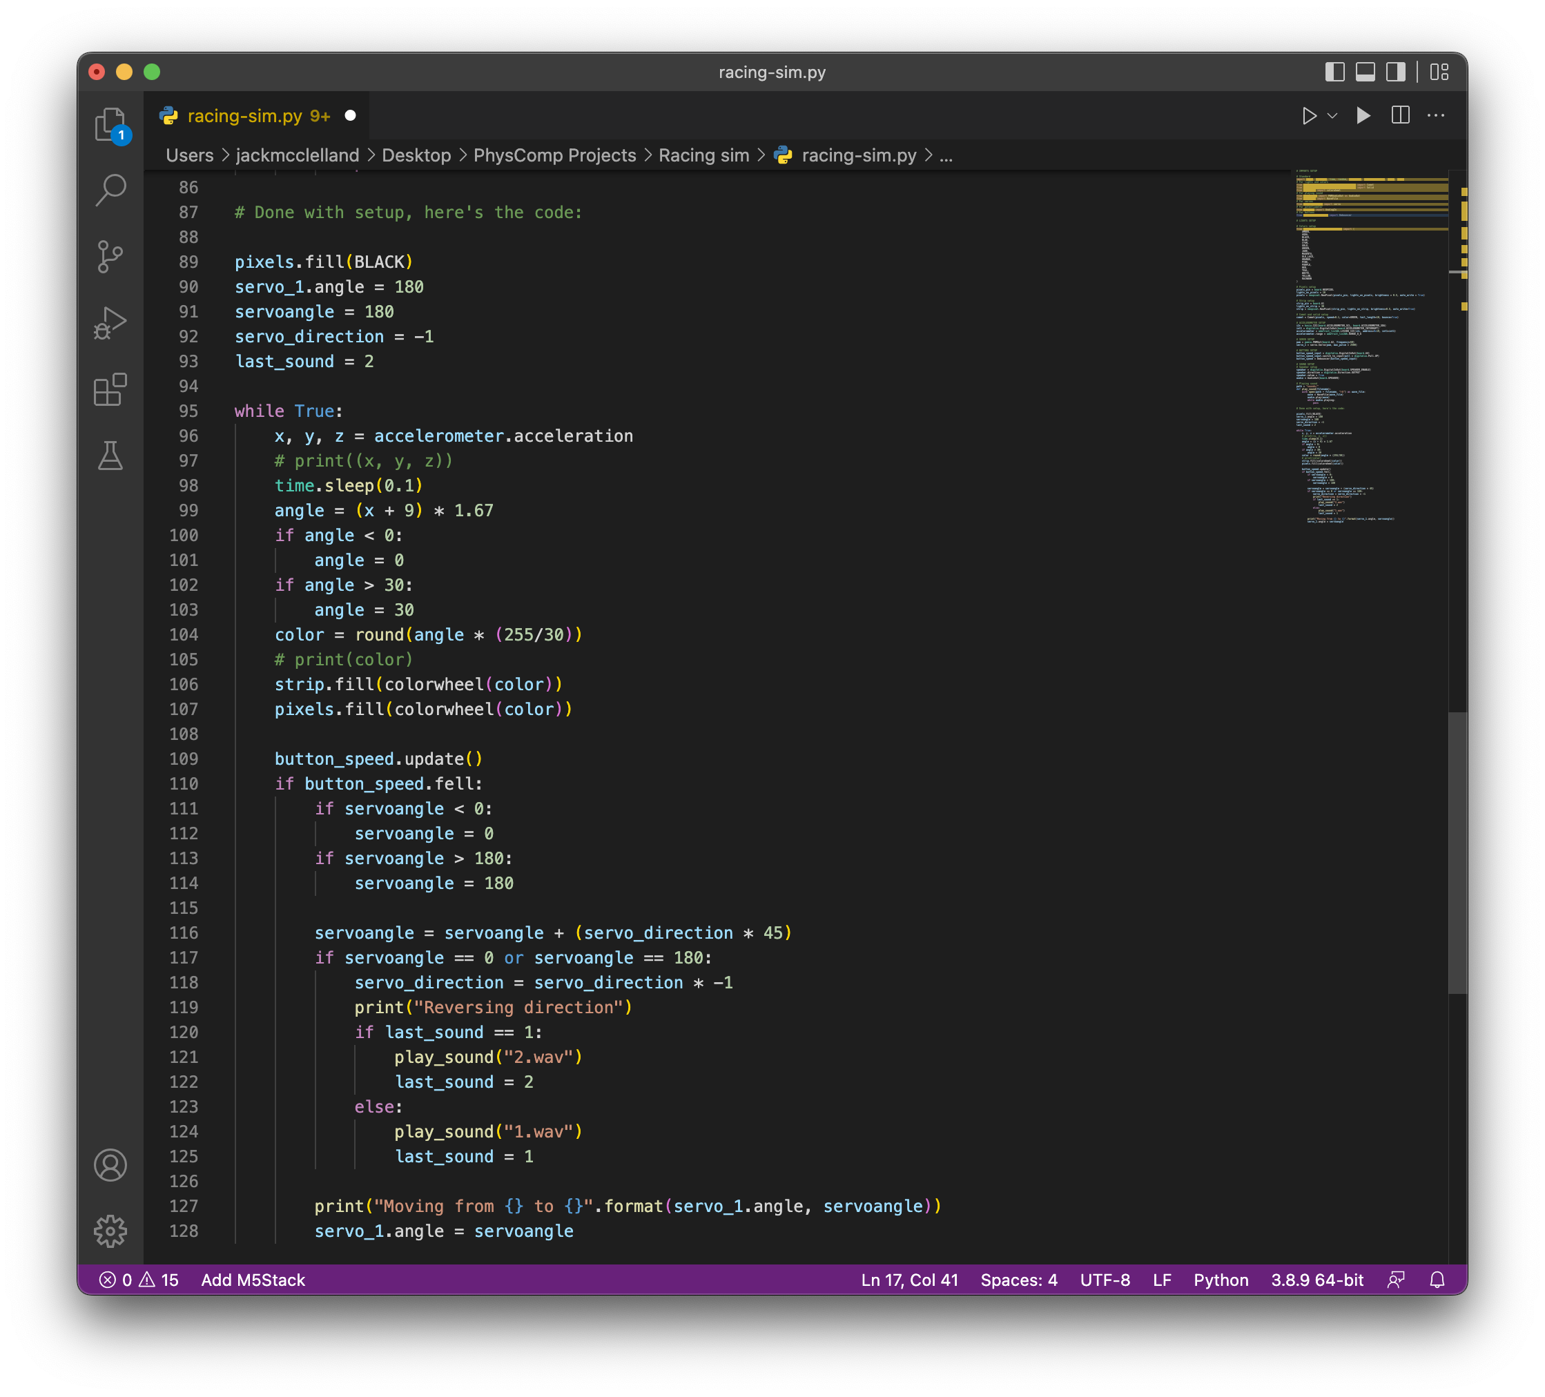
Task: Select the racing-sim.py editor tab
Action: 246,116
